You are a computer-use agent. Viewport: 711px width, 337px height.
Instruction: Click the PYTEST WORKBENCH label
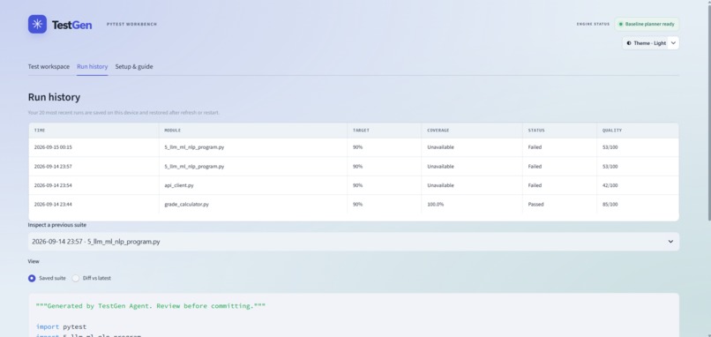tap(132, 24)
